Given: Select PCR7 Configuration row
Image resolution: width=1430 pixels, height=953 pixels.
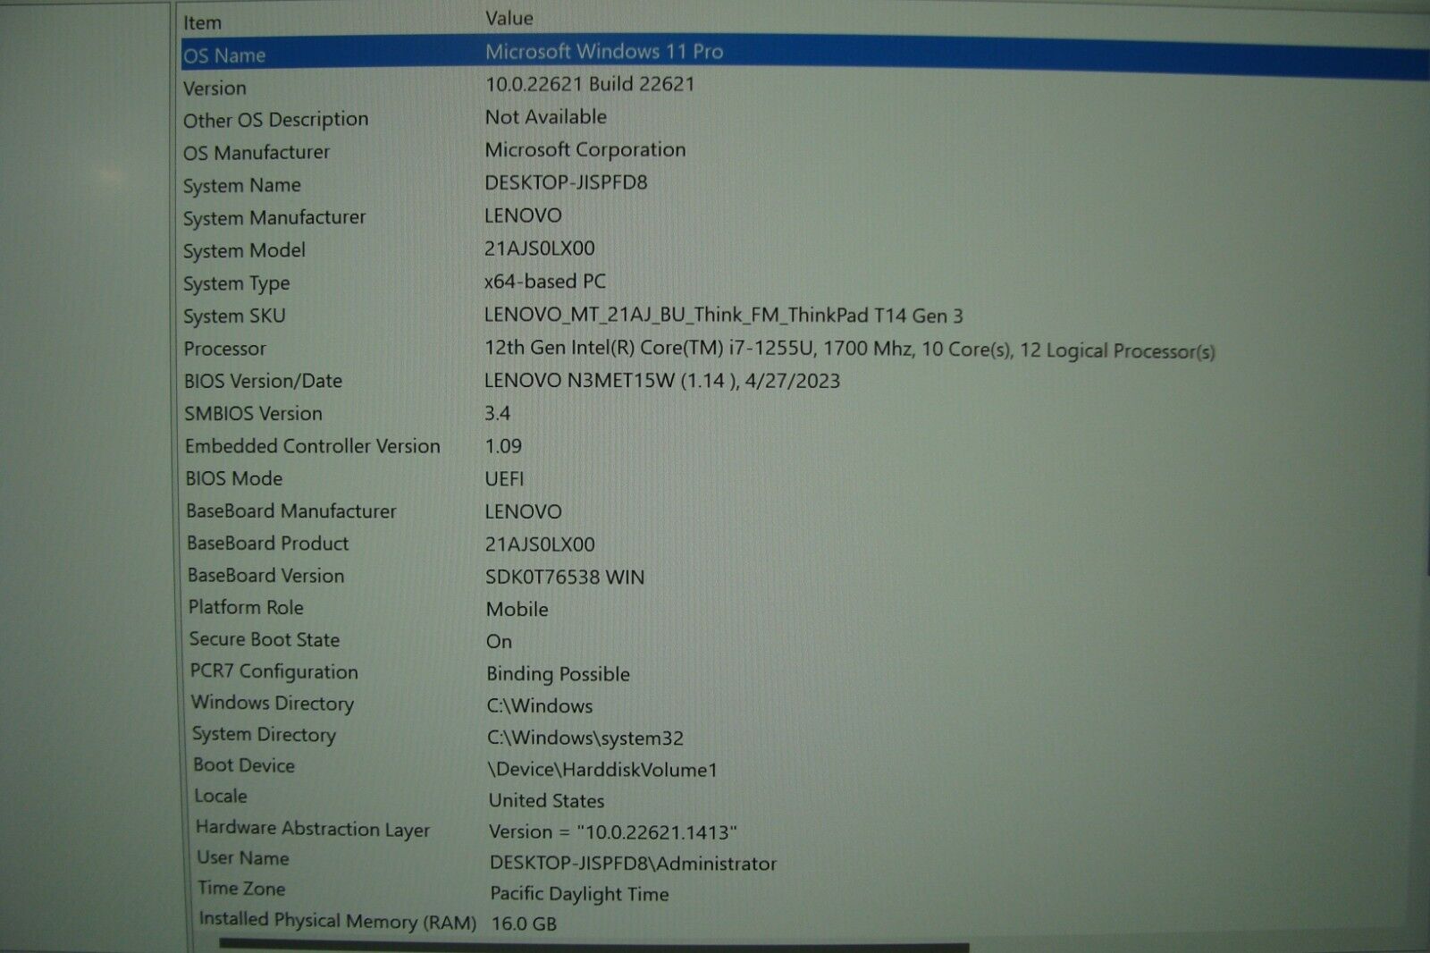Looking at the screenshot, I should click(274, 672).
